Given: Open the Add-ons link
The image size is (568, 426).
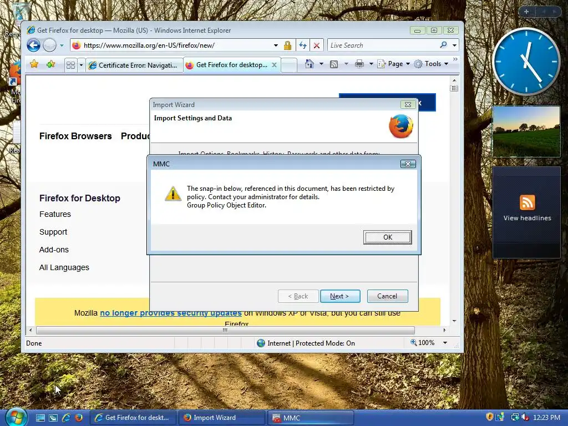Looking at the screenshot, I should click(54, 250).
